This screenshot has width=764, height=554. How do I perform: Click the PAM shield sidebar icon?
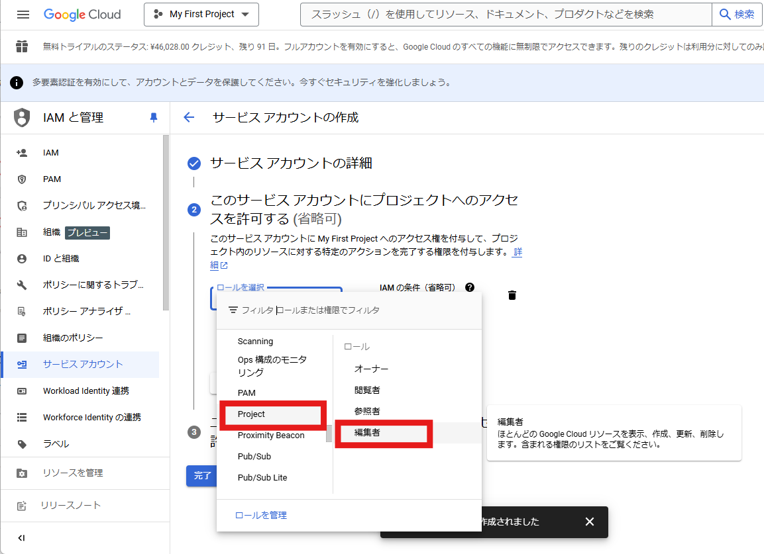pyautogui.click(x=22, y=179)
